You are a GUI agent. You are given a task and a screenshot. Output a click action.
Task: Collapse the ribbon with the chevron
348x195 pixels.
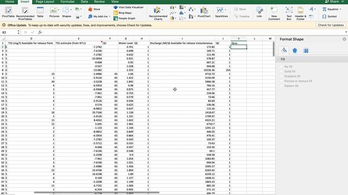tap(343, 2)
